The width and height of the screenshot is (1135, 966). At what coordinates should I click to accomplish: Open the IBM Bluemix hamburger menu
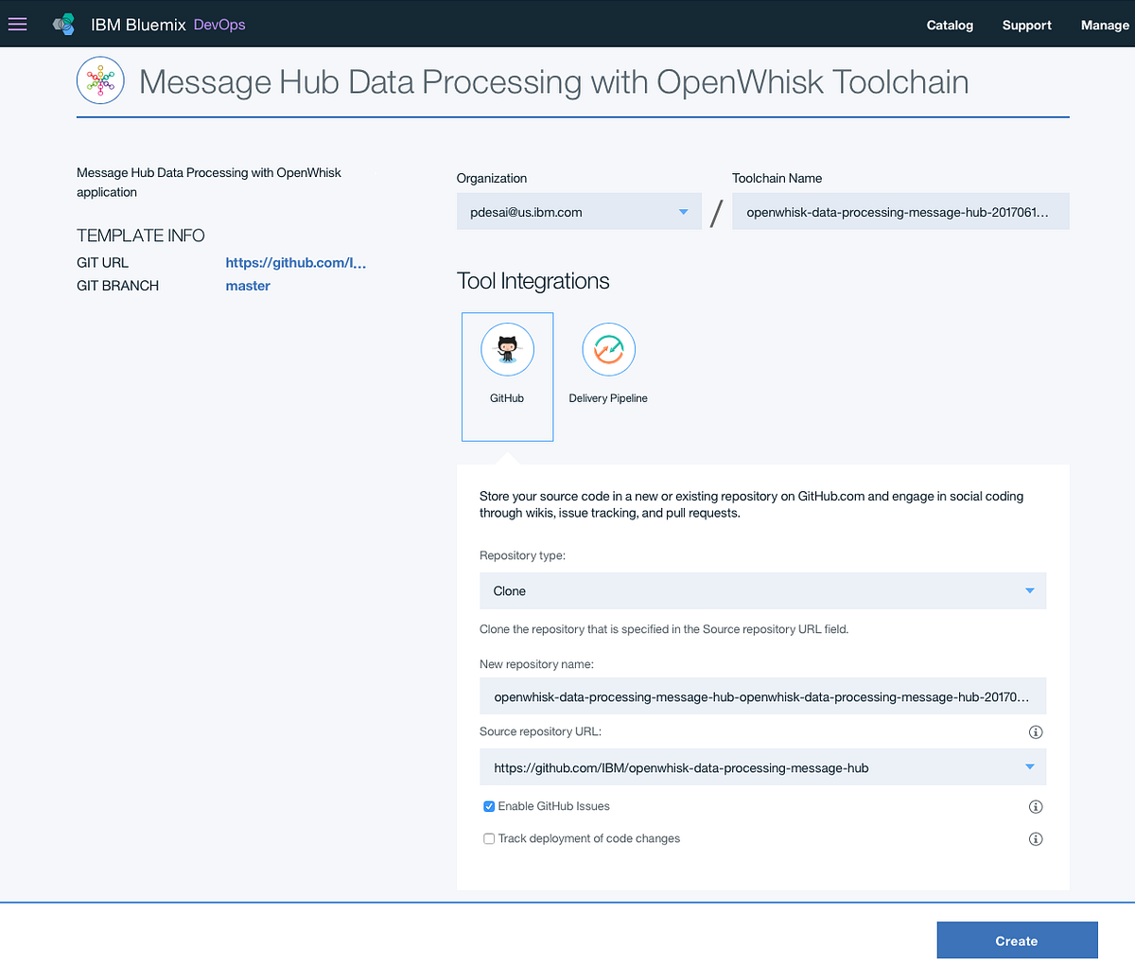[17, 24]
